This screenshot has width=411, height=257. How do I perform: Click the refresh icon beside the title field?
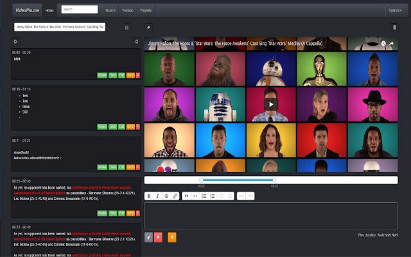coord(127,28)
